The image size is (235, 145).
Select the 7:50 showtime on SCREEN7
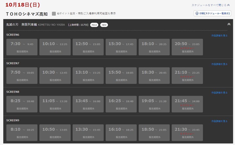(x=22, y=76)
